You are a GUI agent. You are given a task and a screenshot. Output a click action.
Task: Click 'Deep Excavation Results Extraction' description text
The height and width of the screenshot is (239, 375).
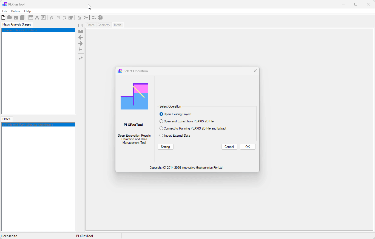[134, 139]
